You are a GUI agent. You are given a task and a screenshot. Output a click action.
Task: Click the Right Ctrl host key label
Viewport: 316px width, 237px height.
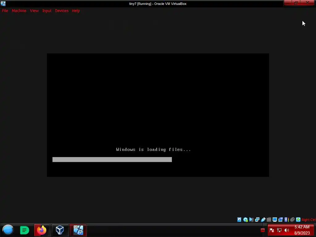[x=309, y=220]
